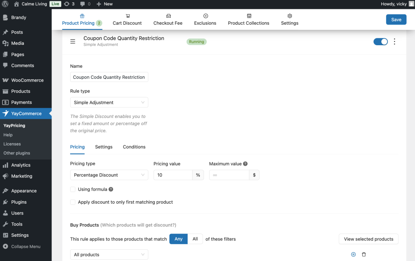This screenshot has height=261, width=415.
Task: Switch to the Conditions tab
Action: [x=134, y=147]
